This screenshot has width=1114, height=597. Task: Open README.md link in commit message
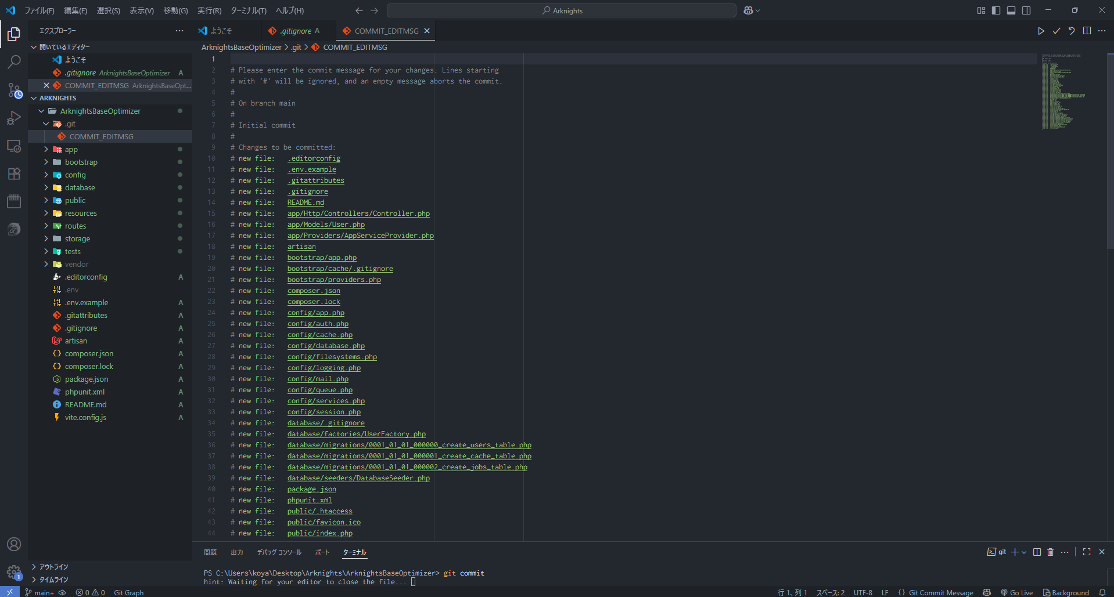[306, 202]
